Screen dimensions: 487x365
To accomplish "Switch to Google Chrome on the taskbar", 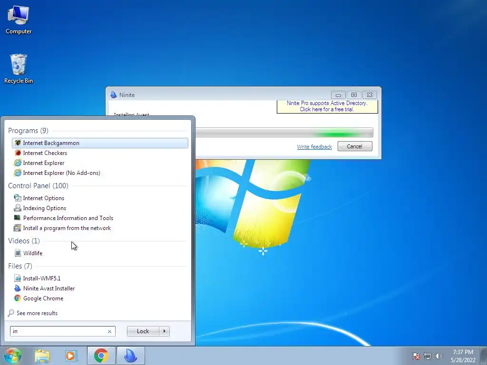I will tap(101, 355).
